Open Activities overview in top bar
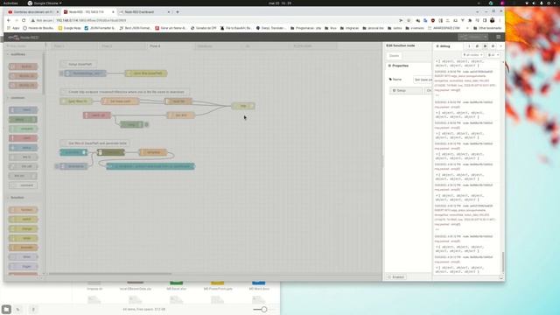Viewport: 560px width, 315px height. [x=10, y=3]
